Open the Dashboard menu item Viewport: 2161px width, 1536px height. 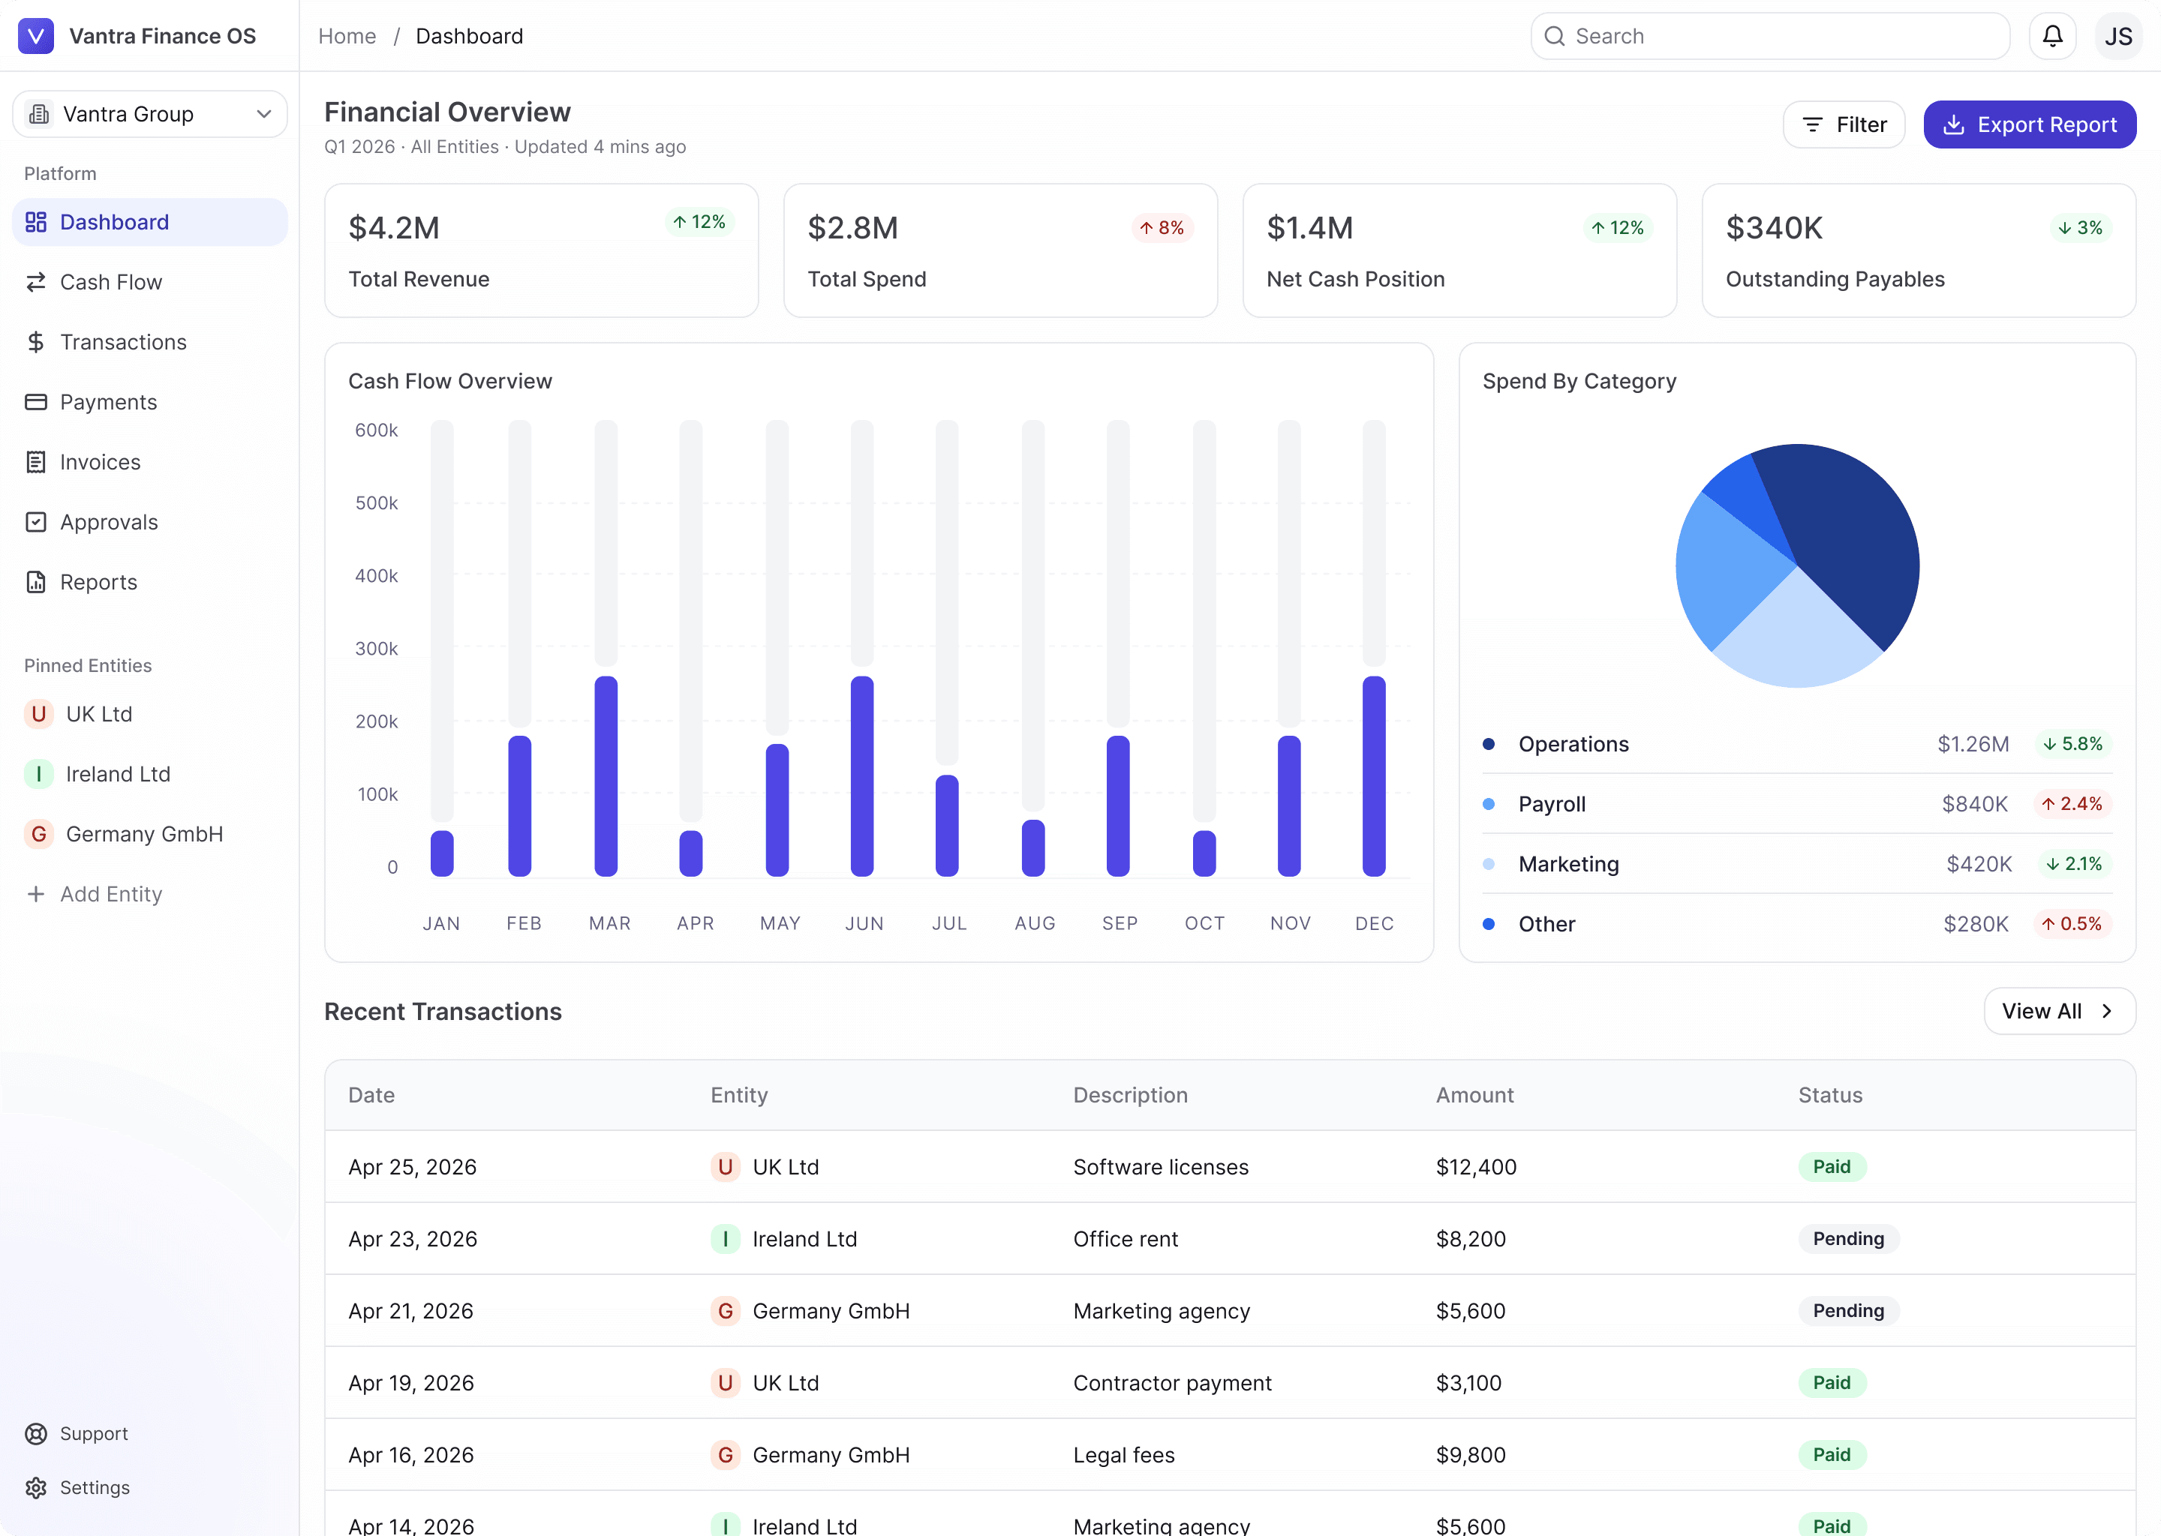point(149,222)
